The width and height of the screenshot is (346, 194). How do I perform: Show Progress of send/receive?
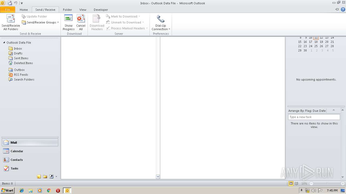point(68,22)
